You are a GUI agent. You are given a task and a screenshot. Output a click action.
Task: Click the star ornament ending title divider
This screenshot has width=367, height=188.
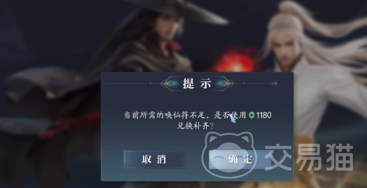click(274, 84)
